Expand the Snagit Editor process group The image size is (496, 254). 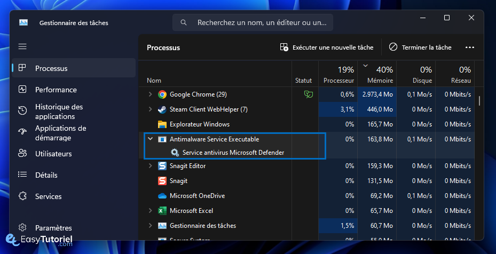(150, 166)
